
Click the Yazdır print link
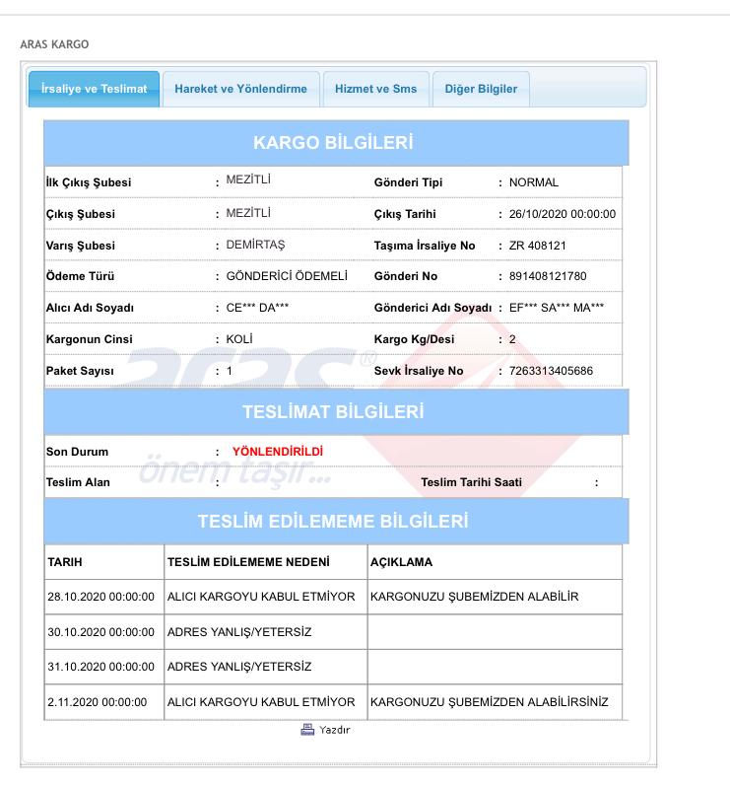coord(334,730)
